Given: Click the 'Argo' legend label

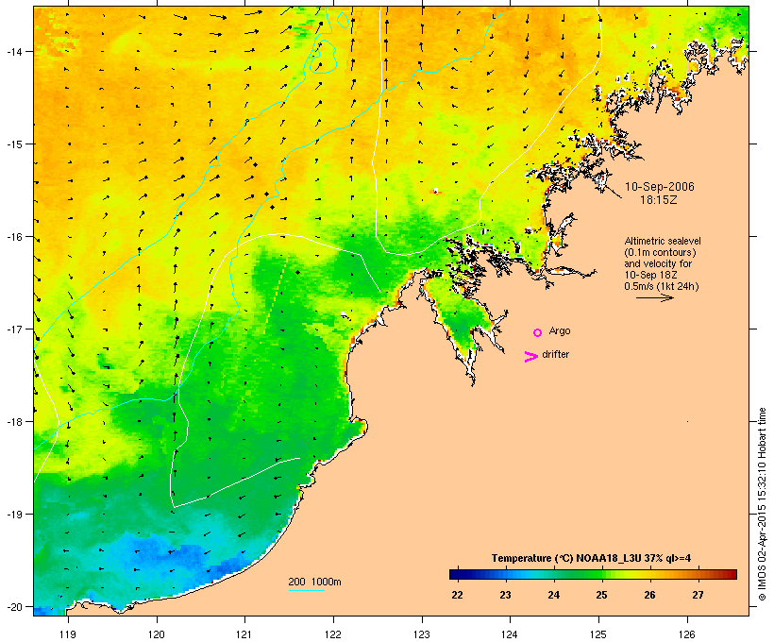Looking at the screenshot, I should pyautogui.click(x=560, y=330).
